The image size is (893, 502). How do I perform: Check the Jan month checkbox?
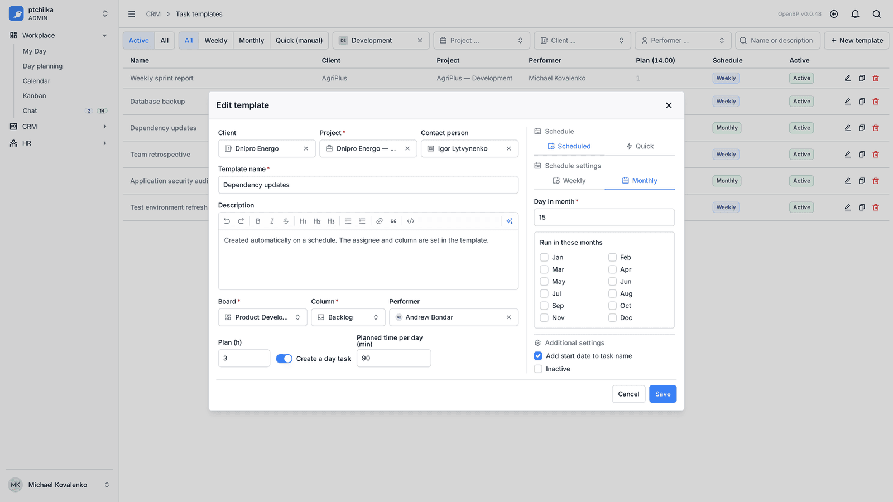[x=544, y=257]
